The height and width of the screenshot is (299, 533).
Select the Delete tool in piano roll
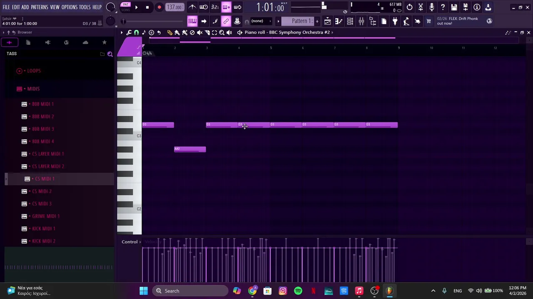coord(192,32)
